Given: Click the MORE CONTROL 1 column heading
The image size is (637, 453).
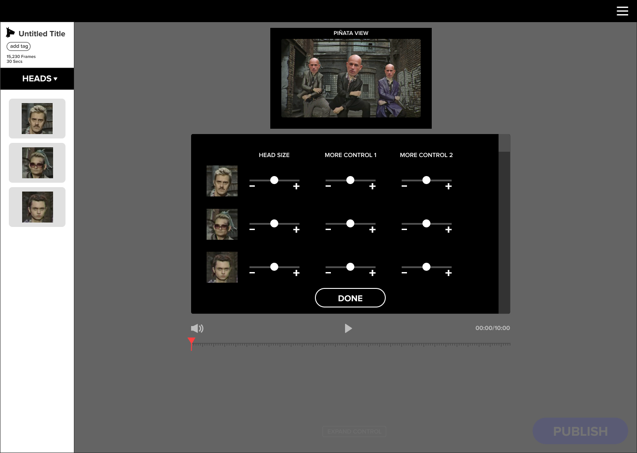Looking at the screenshot, I should click(x=350, y=155).
